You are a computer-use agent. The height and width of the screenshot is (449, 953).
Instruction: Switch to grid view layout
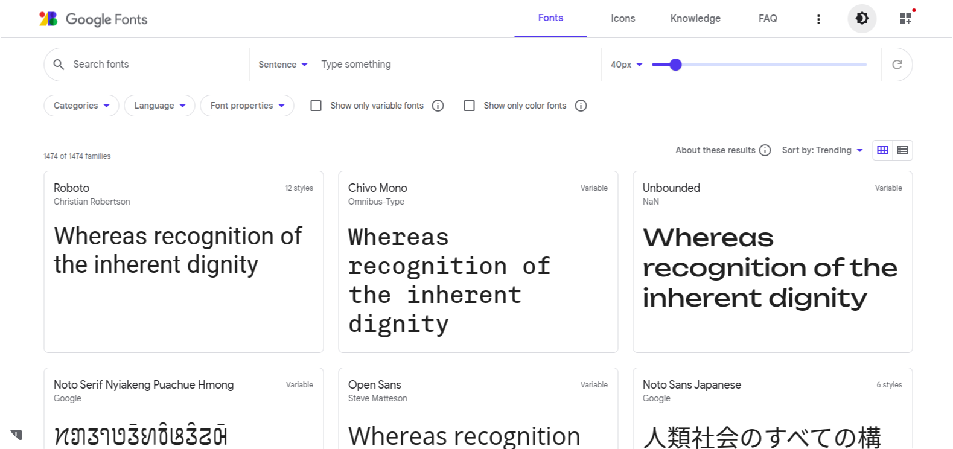click(882, 150)
